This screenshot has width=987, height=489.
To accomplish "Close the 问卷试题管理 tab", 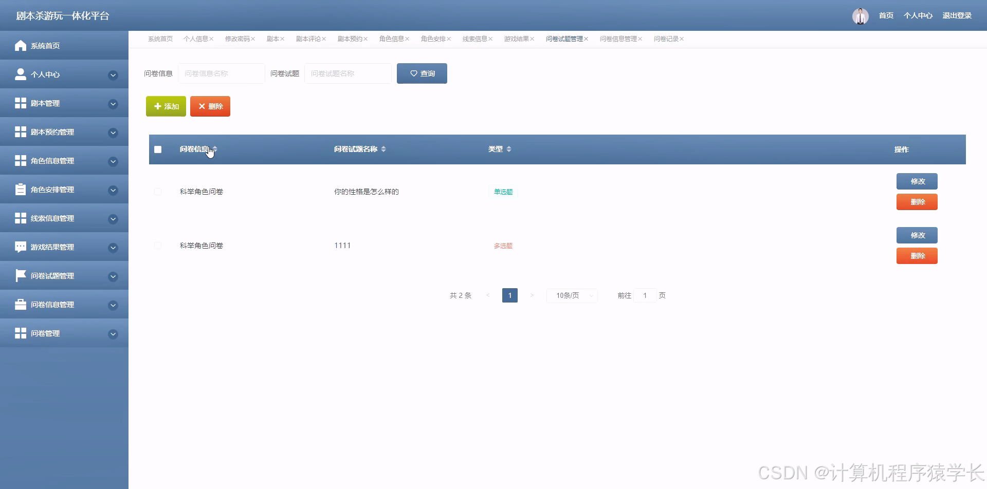I will [x=586, y=39].
